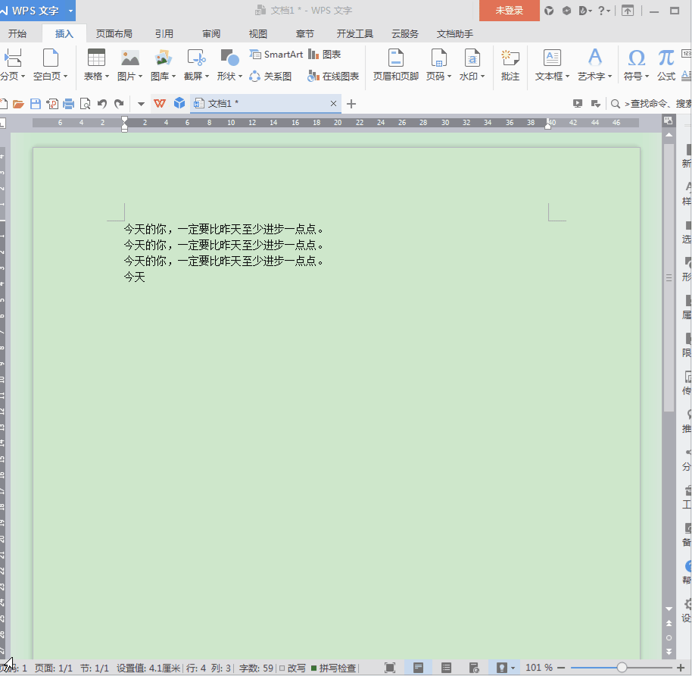Click the open folder icon in quick toolbar

click(18, 105)
